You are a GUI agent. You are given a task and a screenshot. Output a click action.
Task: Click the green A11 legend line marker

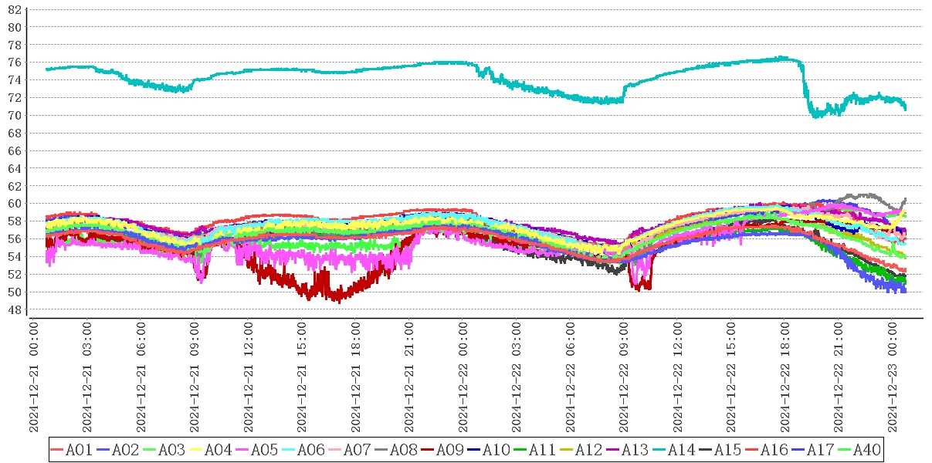tap(520, 450)
